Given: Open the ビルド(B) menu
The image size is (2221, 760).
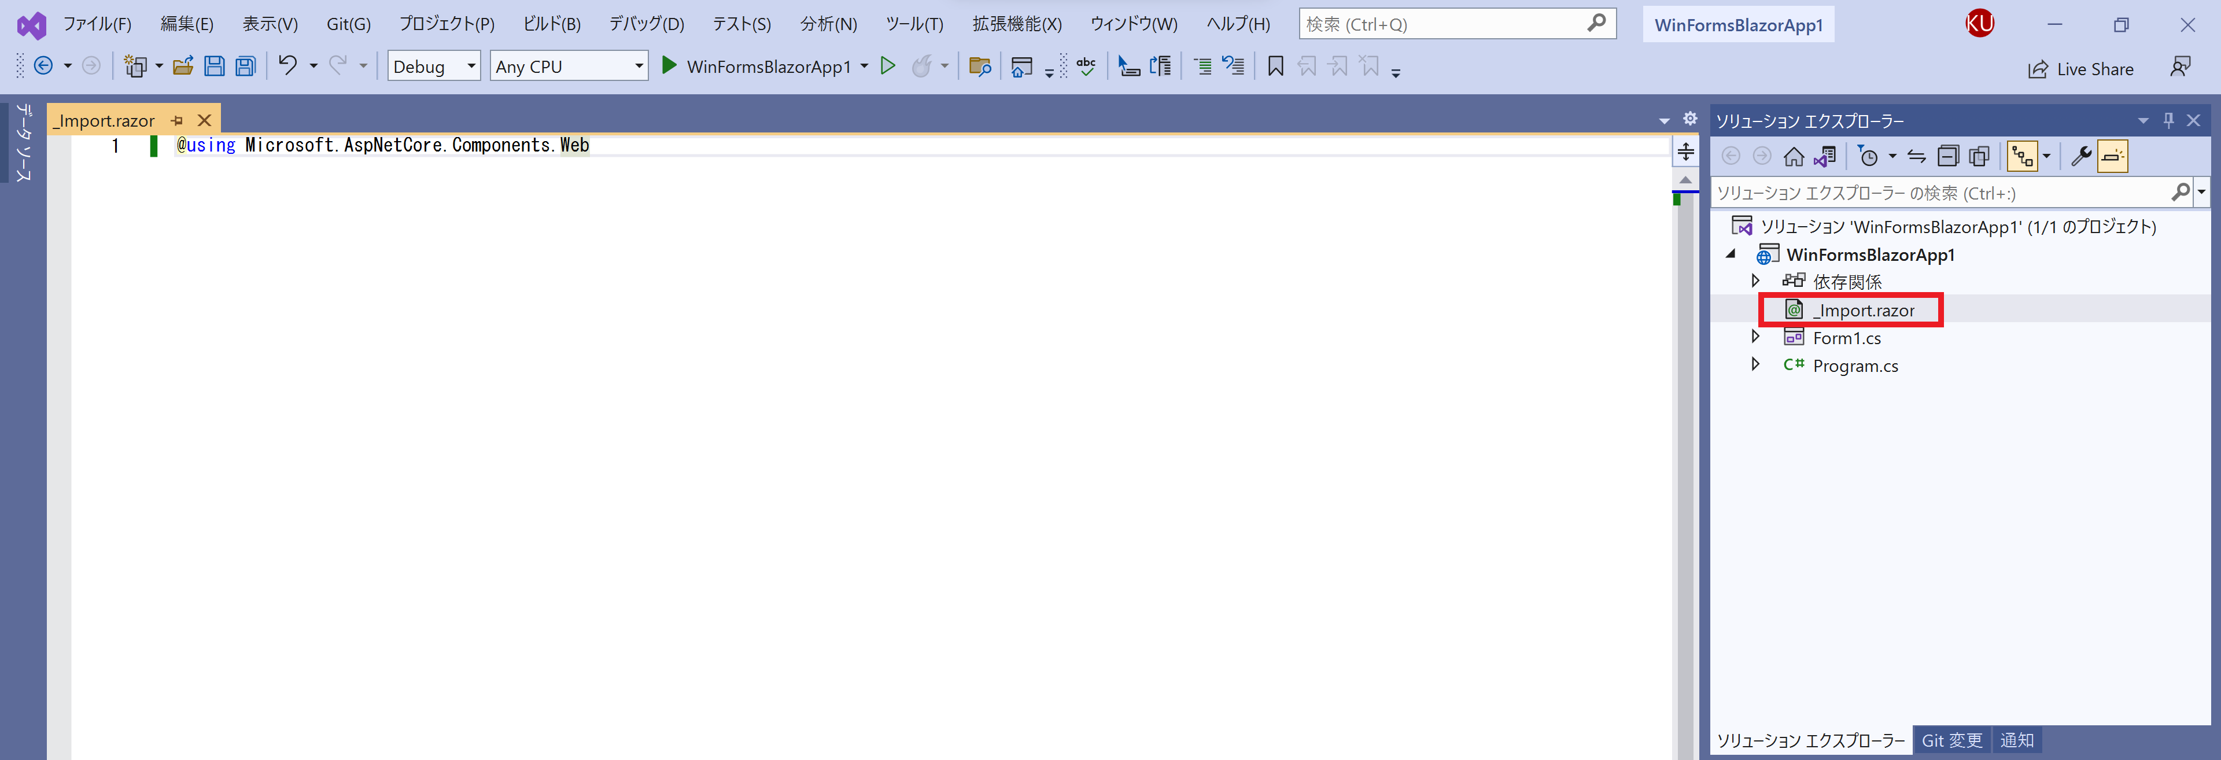Looking at the screenshot, I should tap(552, 24).
